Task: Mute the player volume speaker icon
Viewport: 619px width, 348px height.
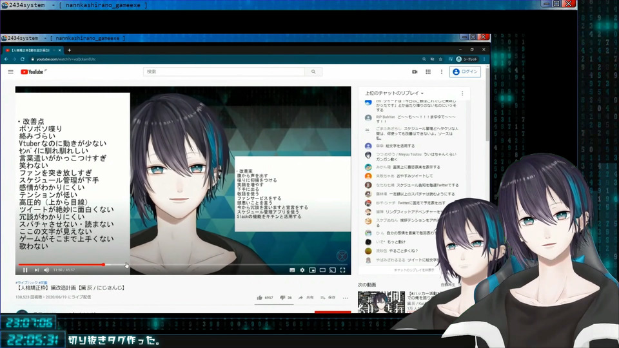Action: [46, 270]
